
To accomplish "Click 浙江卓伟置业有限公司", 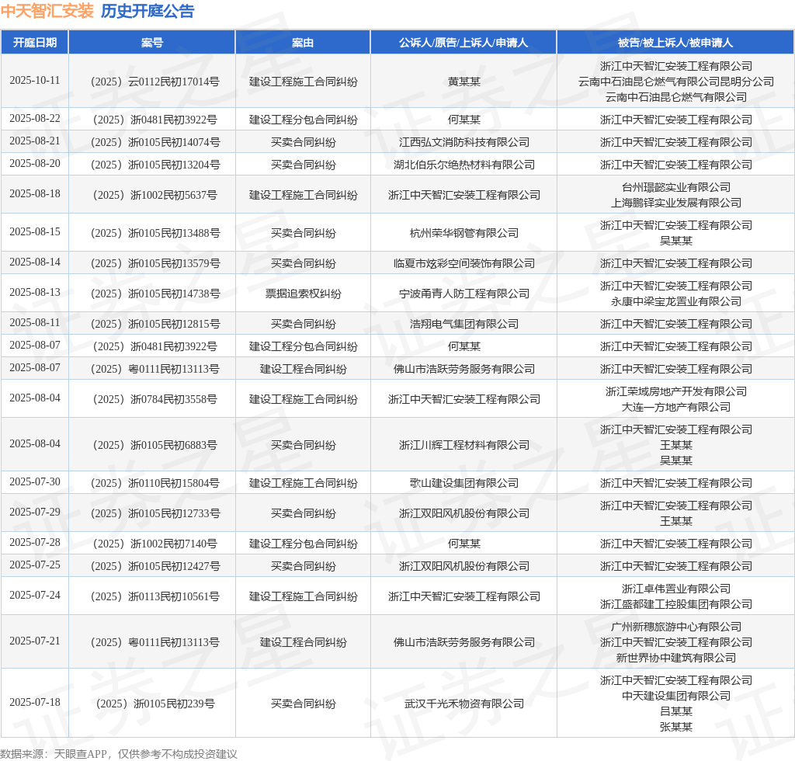I will click(x=676, y=589).
